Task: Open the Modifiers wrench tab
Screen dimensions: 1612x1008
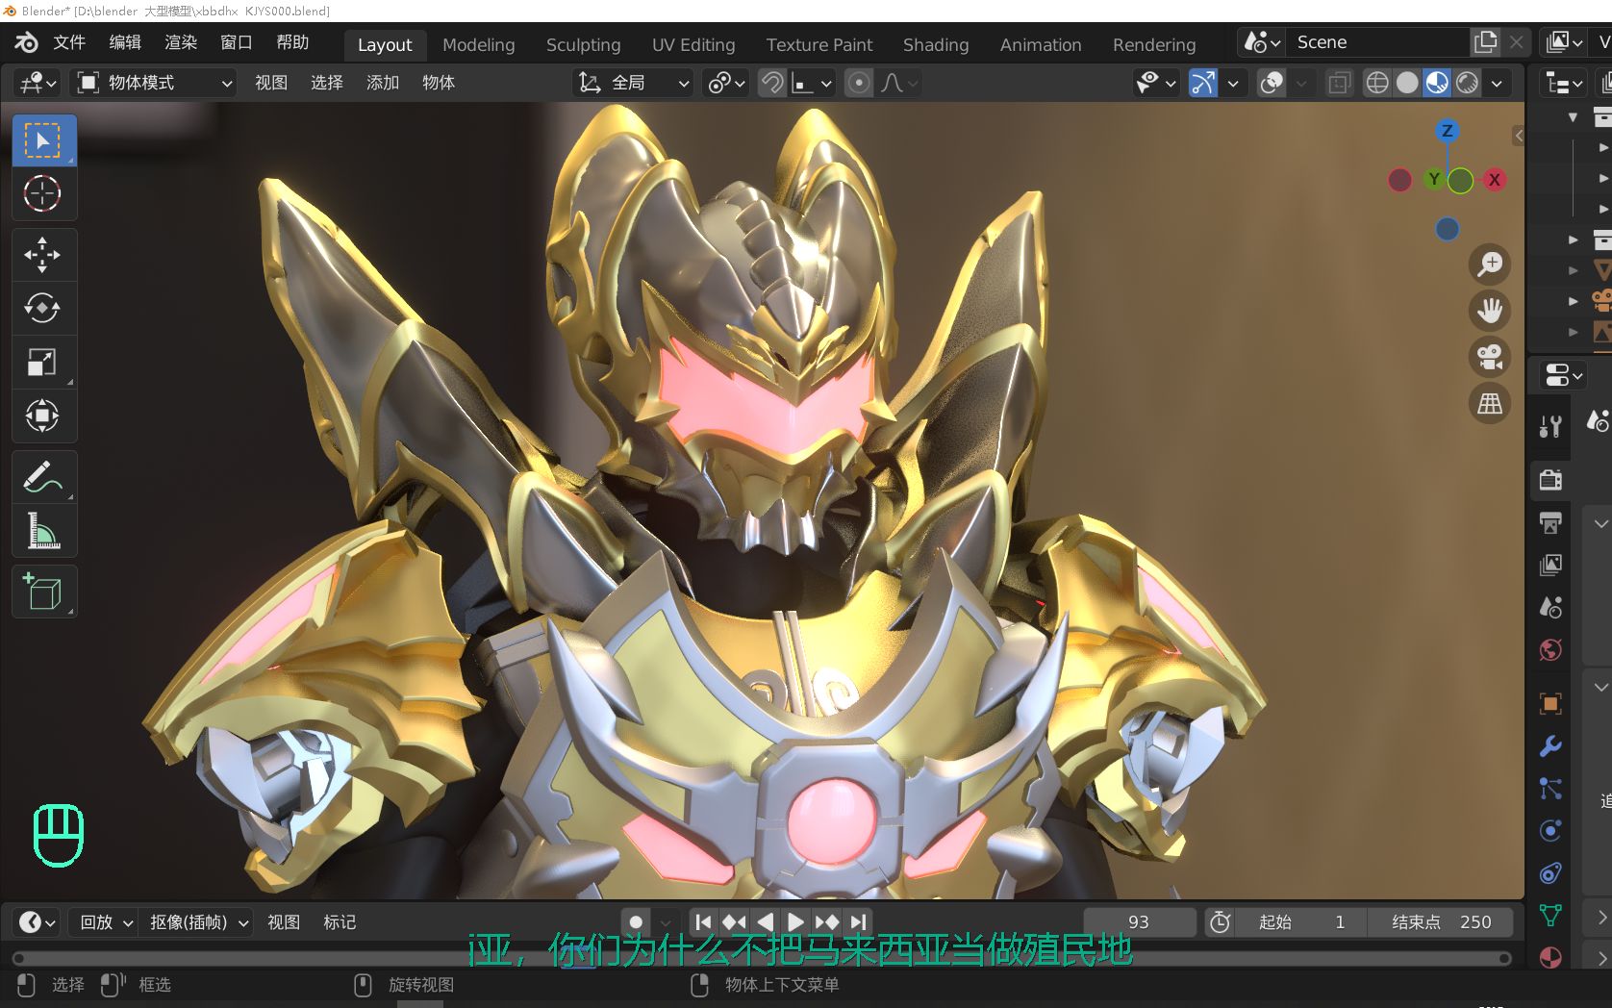Action: tap(1550, 745)
